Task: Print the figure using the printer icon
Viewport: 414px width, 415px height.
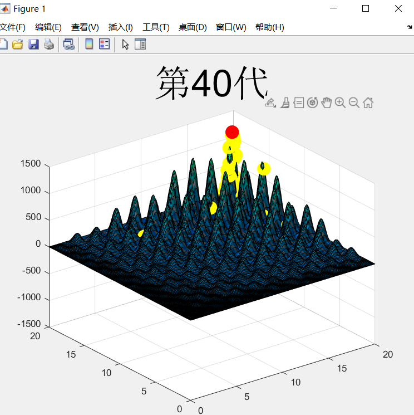Action: [x=49, y=44]
